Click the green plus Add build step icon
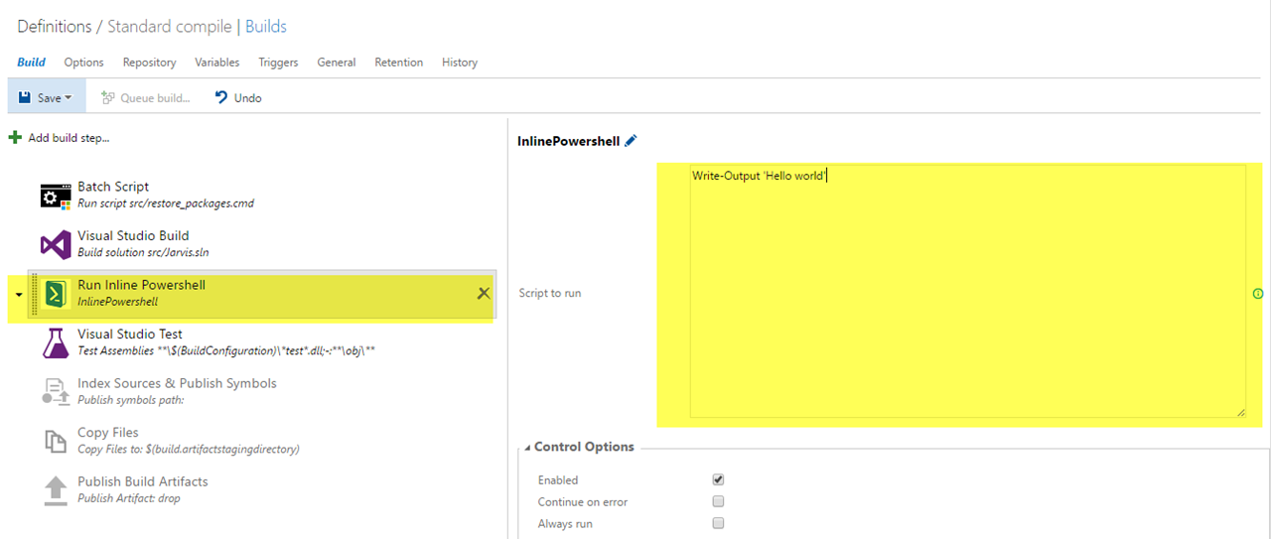The height and width of the screenshot is (539, 1271). (15, 137)
